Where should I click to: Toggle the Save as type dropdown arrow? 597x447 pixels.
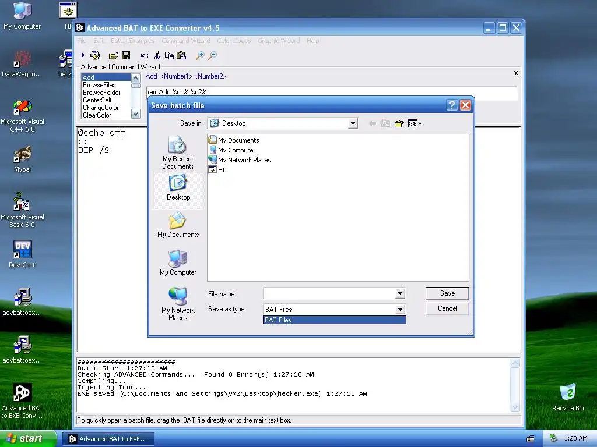click(x=400, y=310)
